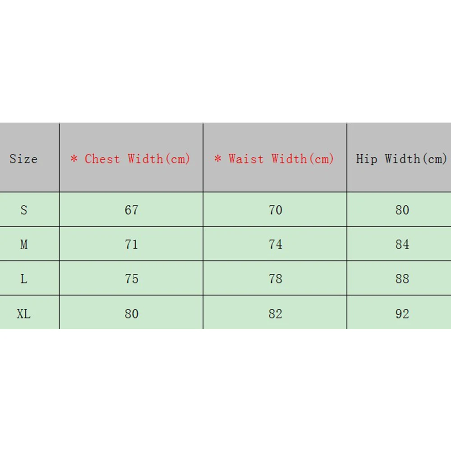The image size is (451, 451).
Task: Click waist width value 82
Action: click(x=275, y=313)
